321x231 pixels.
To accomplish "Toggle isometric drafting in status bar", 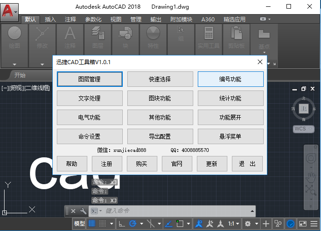I will [150, 224].
